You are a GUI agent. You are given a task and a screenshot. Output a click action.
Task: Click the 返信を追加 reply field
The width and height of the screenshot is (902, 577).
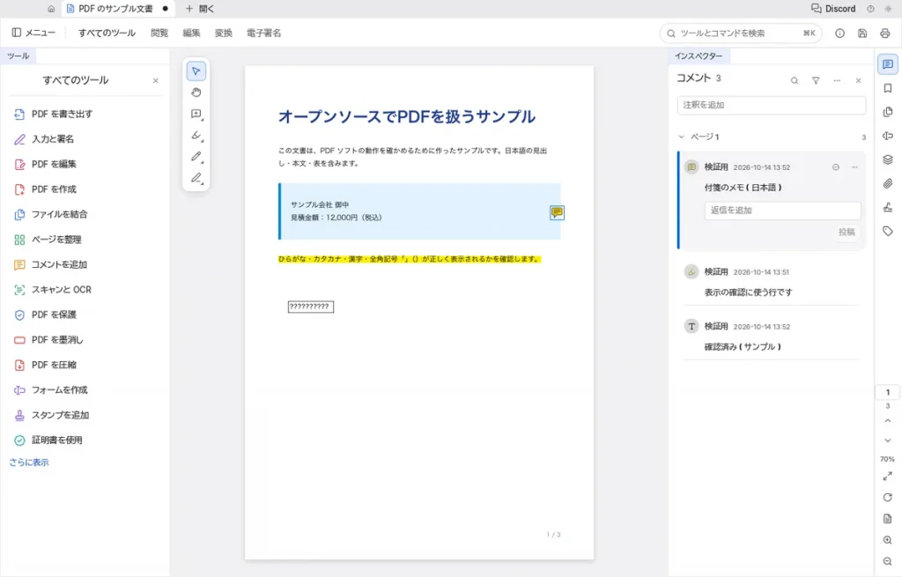coord(782,210)
